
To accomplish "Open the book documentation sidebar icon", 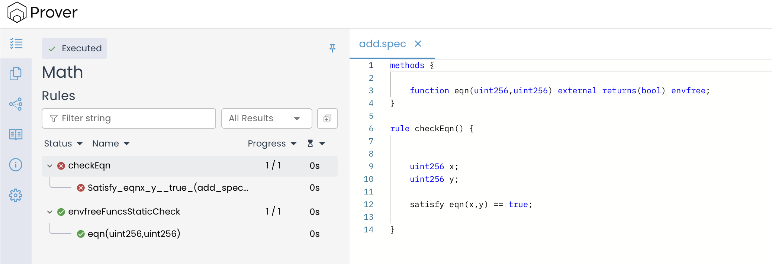I will click(16, 134).
